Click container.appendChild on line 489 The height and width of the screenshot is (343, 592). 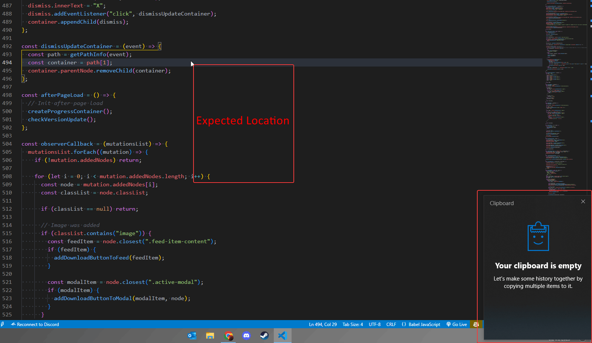[x=62, y=22]
